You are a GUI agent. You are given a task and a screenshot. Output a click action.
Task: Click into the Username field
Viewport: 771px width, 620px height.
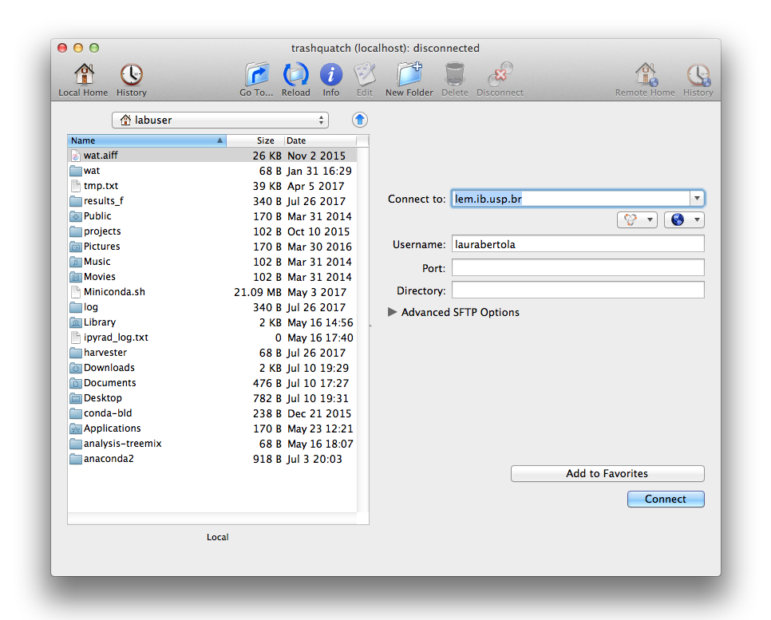coord(578,244)
